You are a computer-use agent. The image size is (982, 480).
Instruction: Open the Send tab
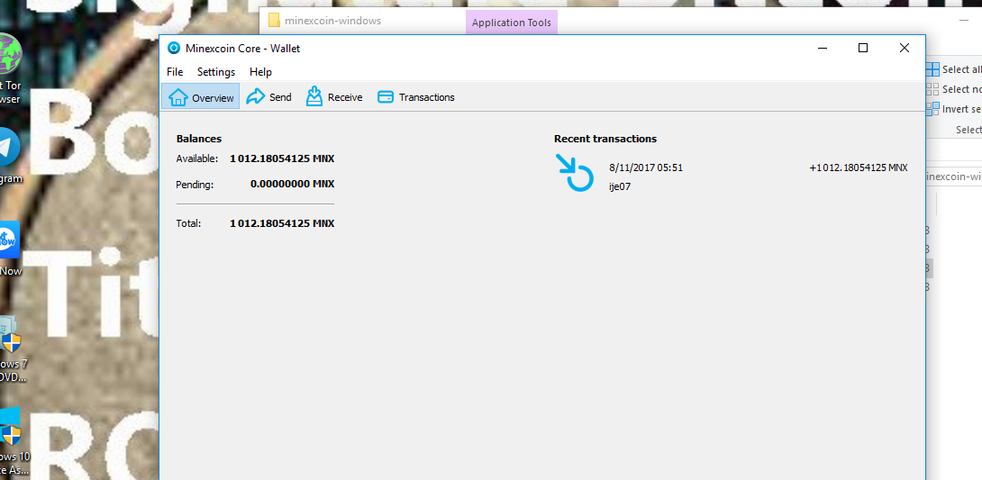268,97
